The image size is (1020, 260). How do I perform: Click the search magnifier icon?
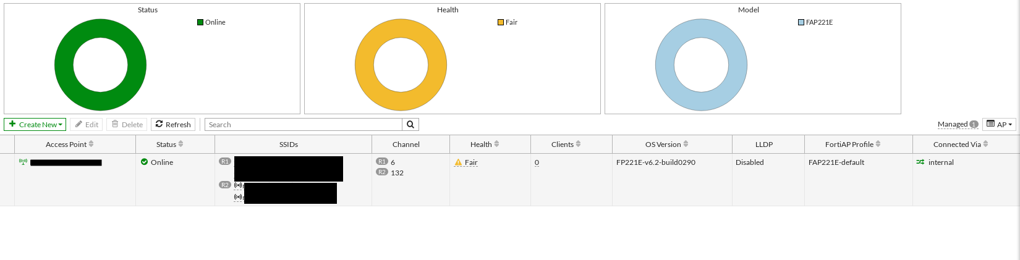(x=410, y=125)
